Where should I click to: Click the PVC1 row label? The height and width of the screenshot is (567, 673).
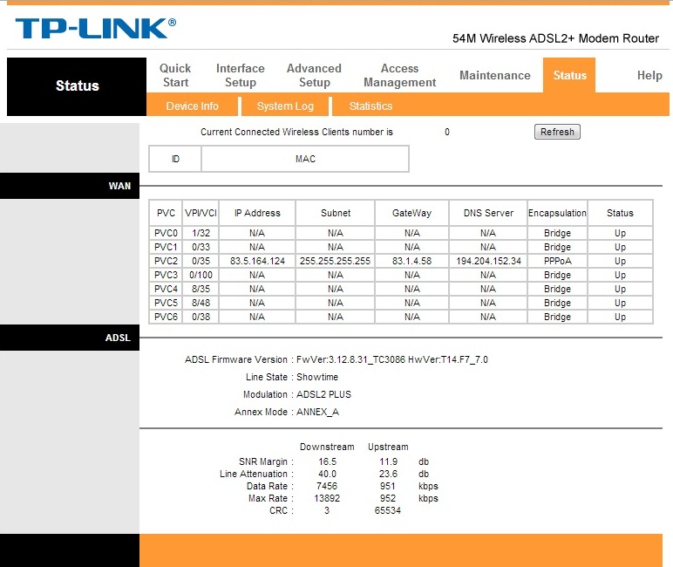tap(166, 247)
